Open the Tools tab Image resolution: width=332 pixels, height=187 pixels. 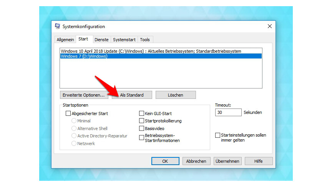[x=145, y=40]
